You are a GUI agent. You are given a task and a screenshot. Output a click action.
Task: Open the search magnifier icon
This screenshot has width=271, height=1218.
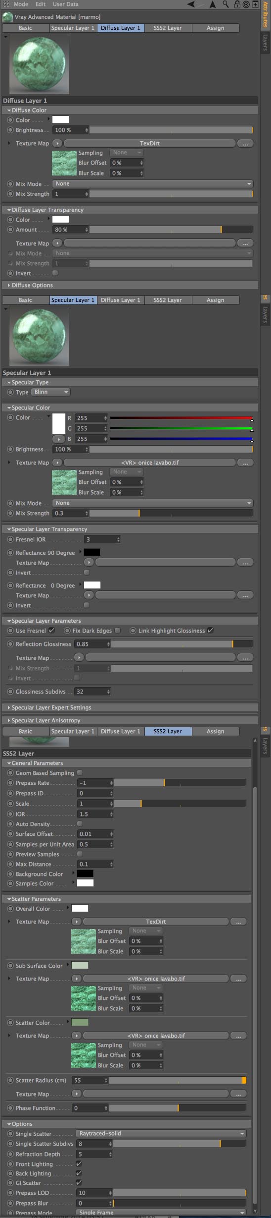click(226, 4)
